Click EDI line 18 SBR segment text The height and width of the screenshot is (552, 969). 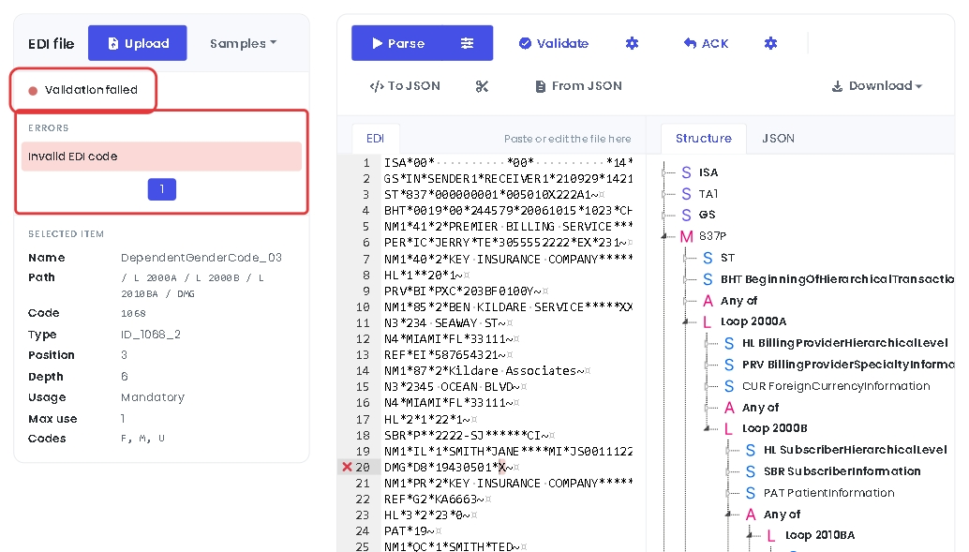(x=467, y=435)
